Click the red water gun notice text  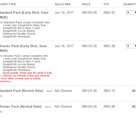[26, 77]
